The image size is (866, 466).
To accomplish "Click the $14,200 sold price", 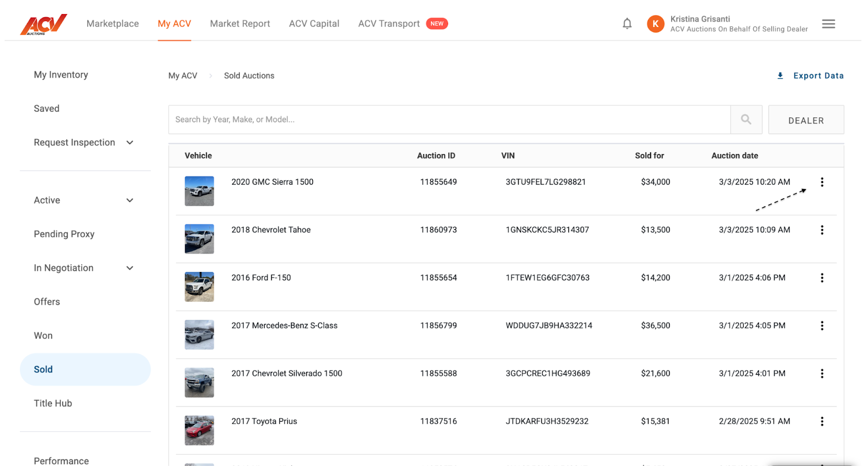I will [655, 278].
